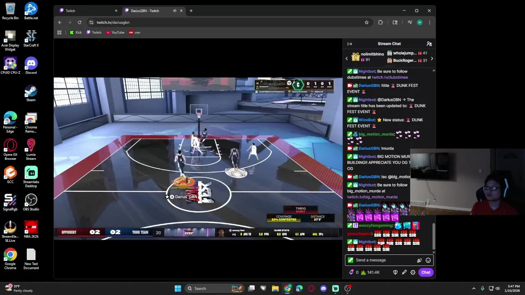Screen dimensions: 525x295
Task: Open the twitch.tv/big_motion_murda chat link
Action: (x=372, y=197)
